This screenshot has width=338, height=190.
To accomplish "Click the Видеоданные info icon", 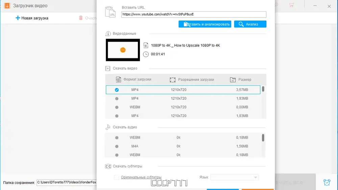I will pyautogui.click(x=108, y=34).
